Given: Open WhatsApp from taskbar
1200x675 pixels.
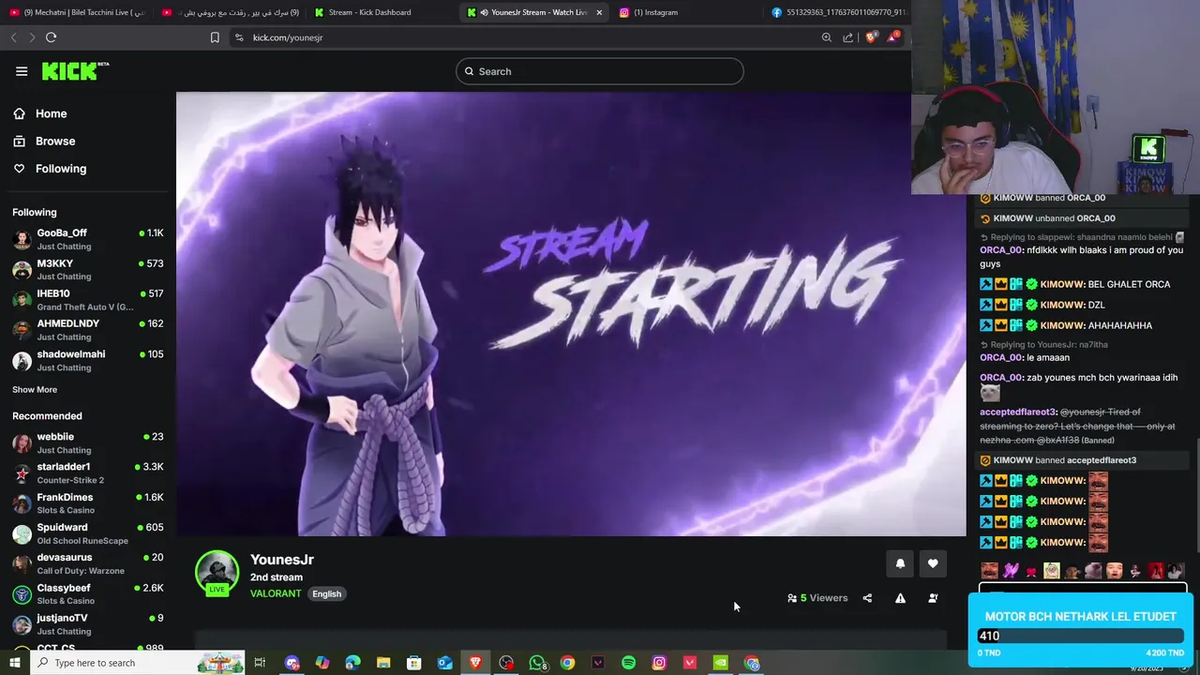Looking at the screenshot, I should click(x=537, y=663).
